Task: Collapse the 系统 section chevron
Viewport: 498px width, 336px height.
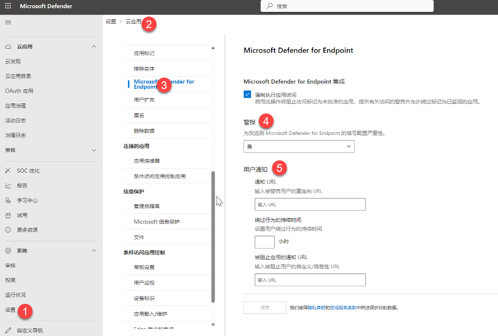Action: (94, 251)
